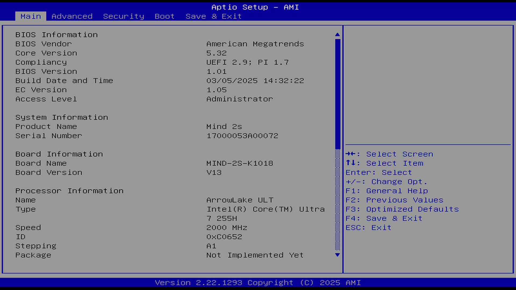516x290 pixels.
Task: Select the Serial Number value
Action: pyautogui.click(x=242, y=136)
